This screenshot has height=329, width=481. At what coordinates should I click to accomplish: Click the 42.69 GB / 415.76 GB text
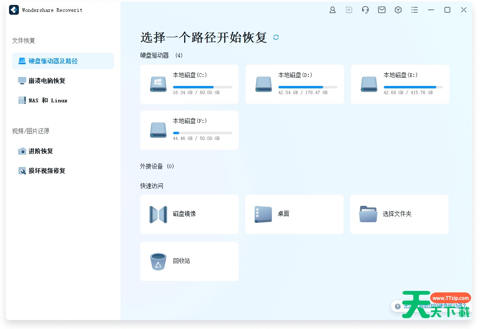[408, 92]
